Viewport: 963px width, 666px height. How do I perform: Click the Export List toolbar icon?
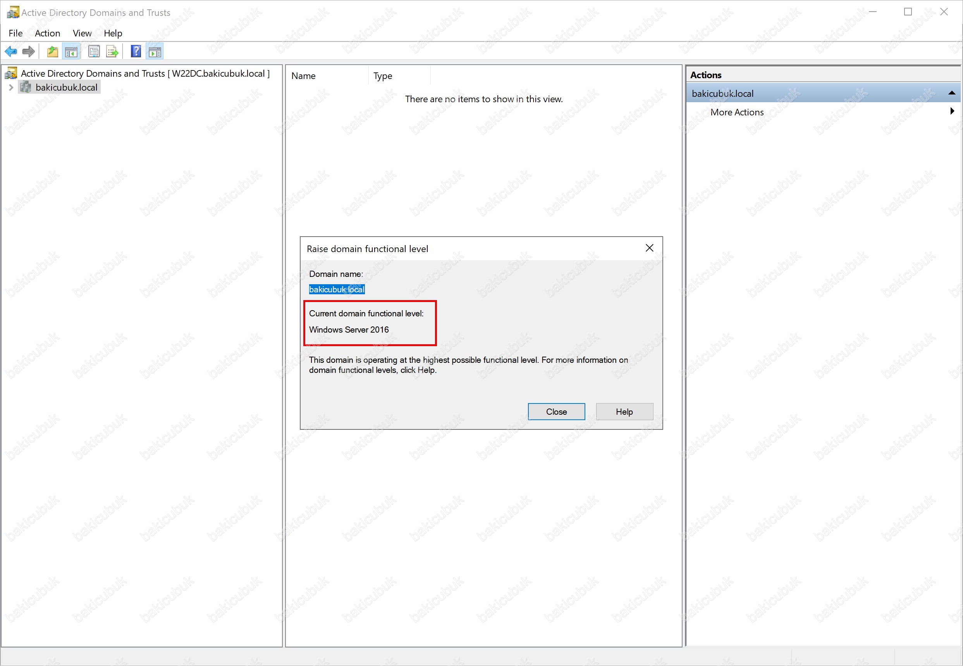pyautogui.click(x=112, y=52)
